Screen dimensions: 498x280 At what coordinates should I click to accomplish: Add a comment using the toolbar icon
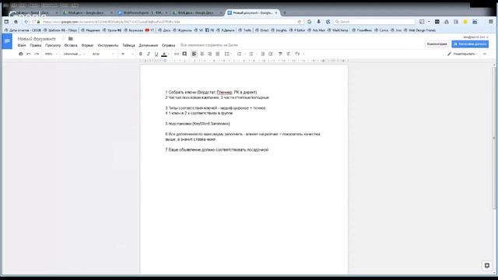click(x=184, y=54)
